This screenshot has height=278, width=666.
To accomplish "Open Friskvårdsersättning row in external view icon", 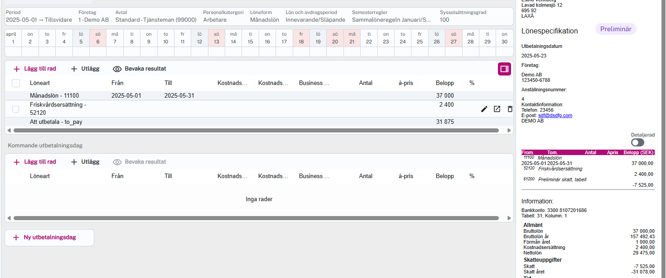I will tap(497, 109).
